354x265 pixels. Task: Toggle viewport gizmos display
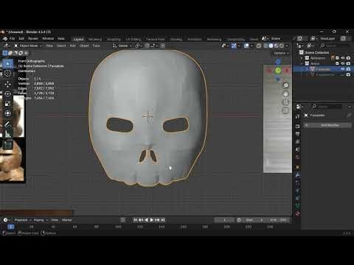[234, 46]
